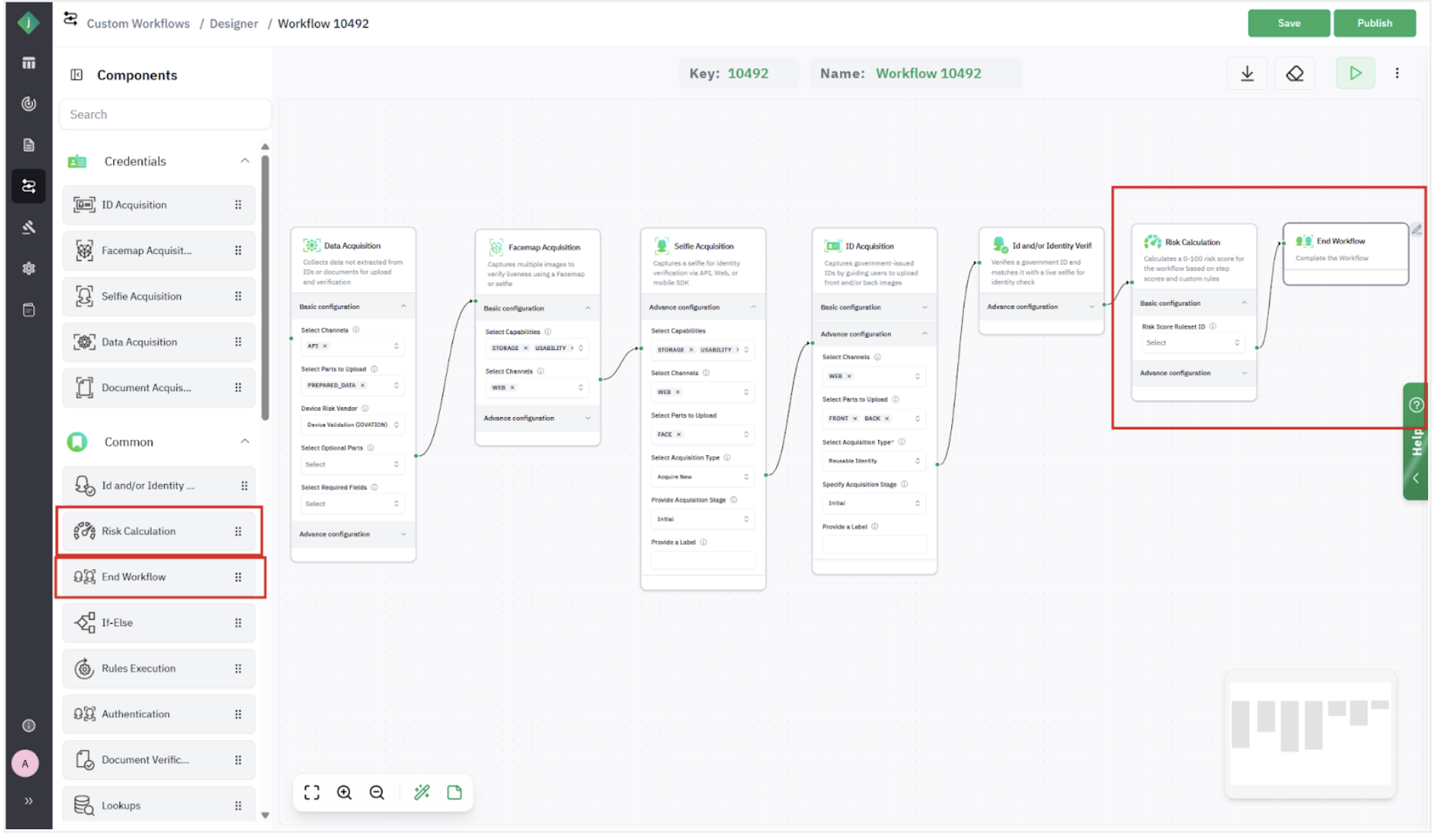Click the Search components field
1432x837 pixels.
(x=165, y=115)
